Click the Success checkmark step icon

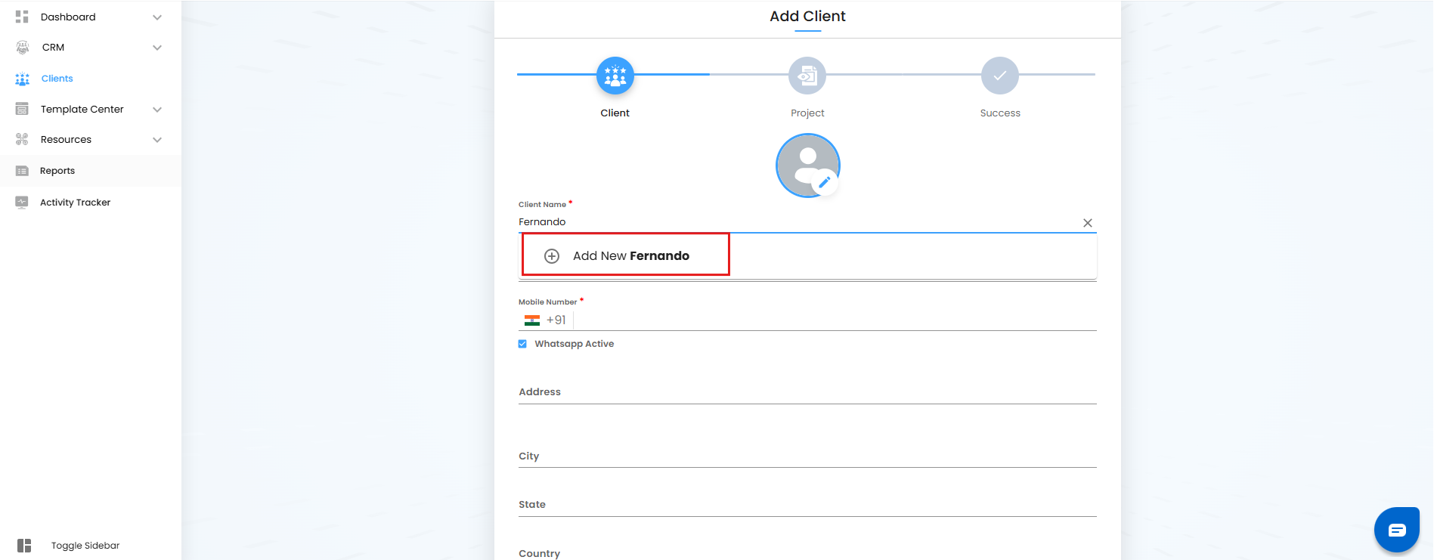[999, 76]
